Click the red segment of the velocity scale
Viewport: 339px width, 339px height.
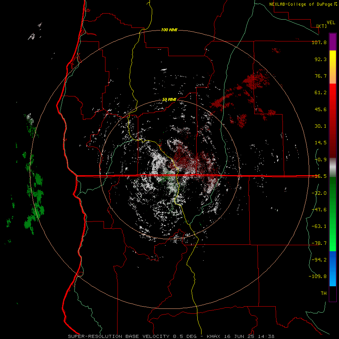tap(333, 121)
